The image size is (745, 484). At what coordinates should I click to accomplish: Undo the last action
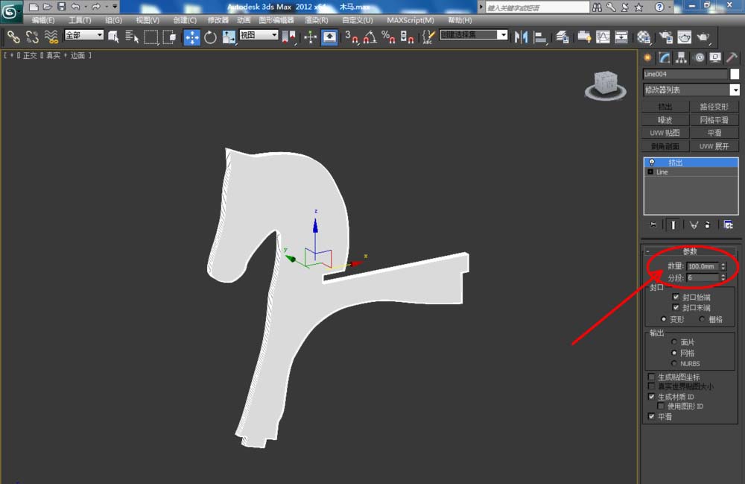75,7
